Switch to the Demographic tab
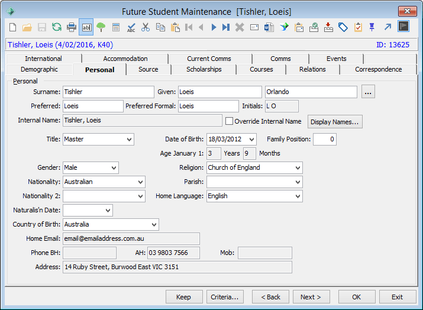 tap(40, 69)
